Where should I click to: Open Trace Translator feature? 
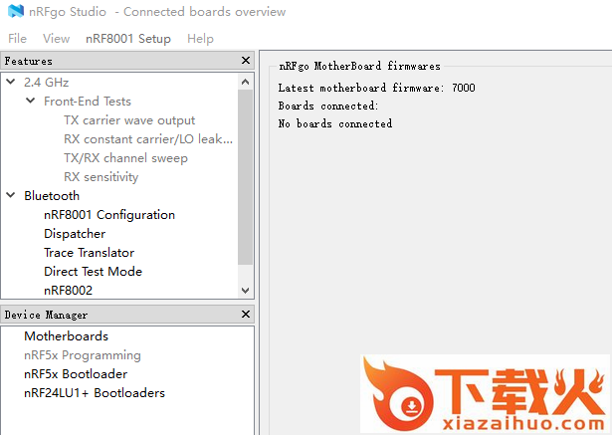tap(89, 253)
